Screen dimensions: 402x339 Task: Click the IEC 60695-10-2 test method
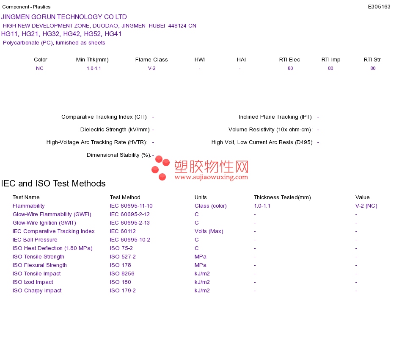coord(130,239)
